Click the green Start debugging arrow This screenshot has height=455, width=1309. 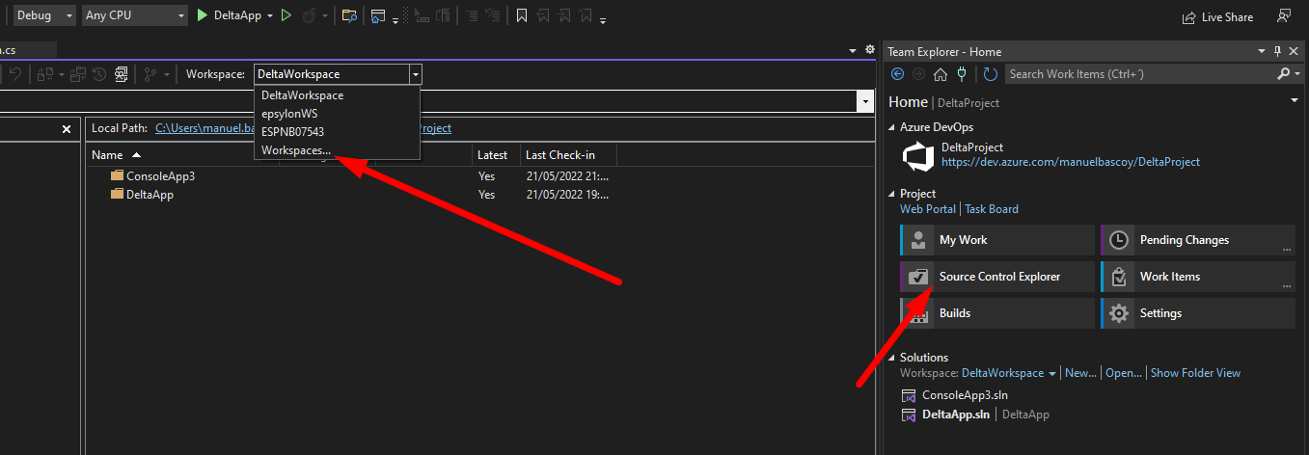[203, 16]
